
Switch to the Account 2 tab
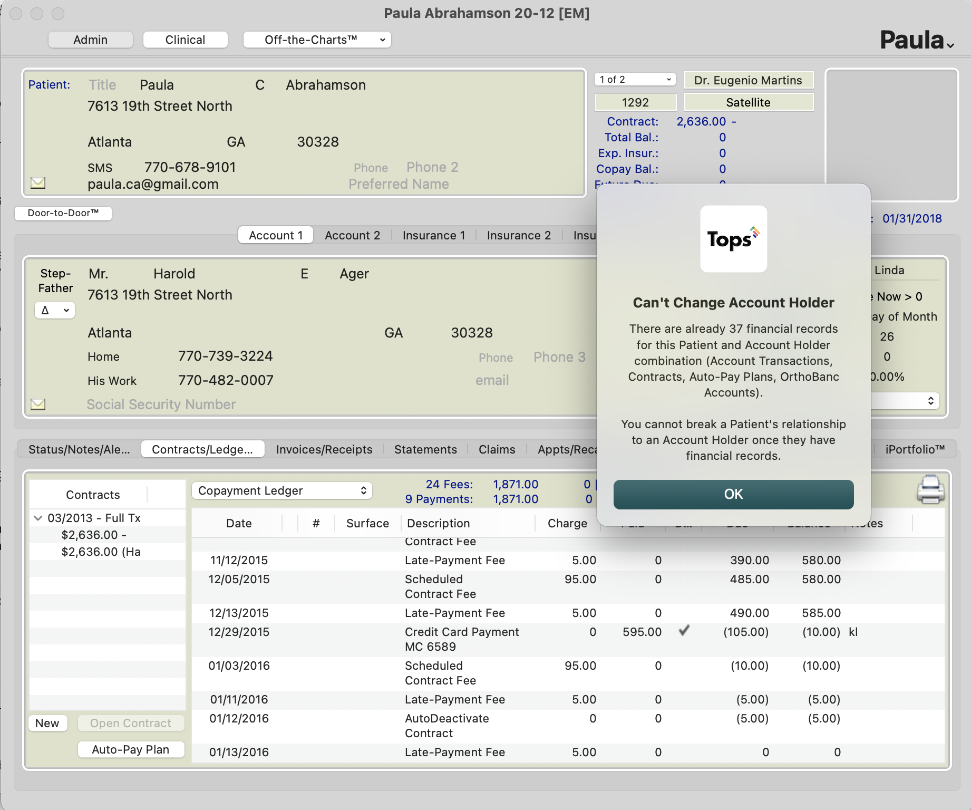[352, 236]
